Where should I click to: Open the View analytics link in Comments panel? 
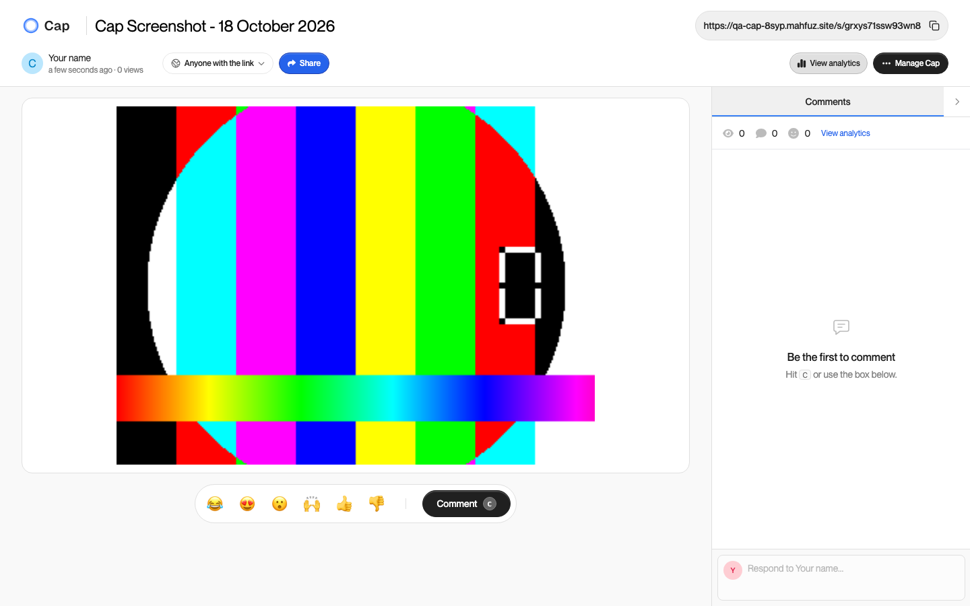pos(845,133)
